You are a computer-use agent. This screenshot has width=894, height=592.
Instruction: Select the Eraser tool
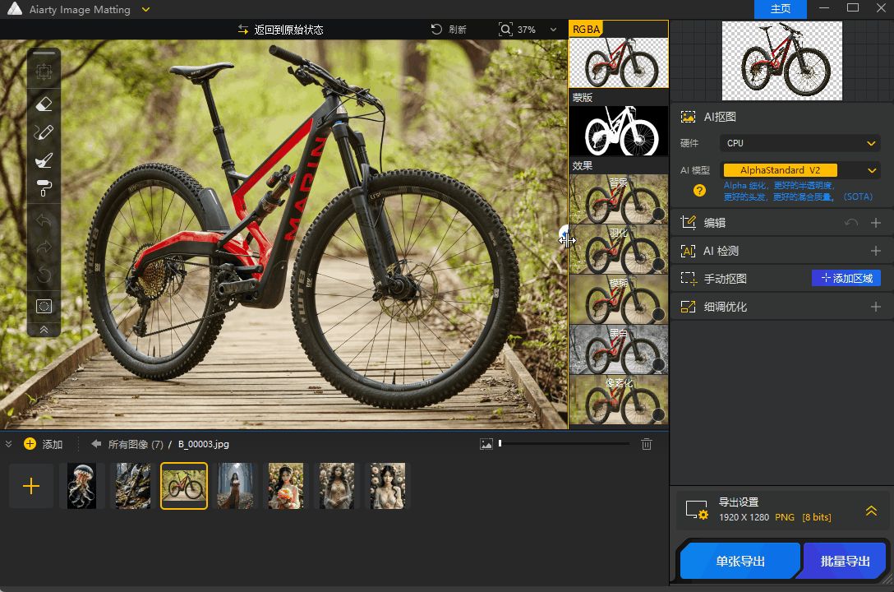click(x=44, y=104)
